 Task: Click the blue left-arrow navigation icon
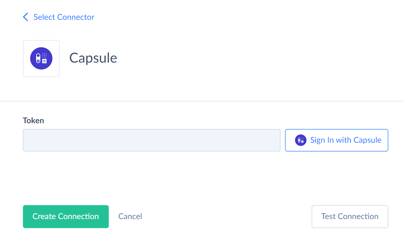(25, 17)
